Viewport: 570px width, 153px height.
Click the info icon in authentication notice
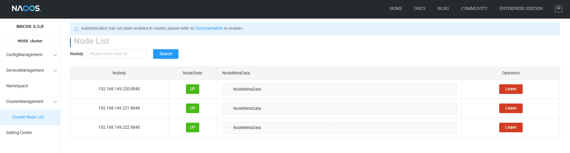click(x=76, y=29)
